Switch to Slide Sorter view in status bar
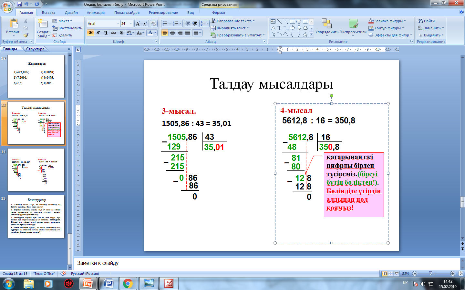 coord(391,274)
